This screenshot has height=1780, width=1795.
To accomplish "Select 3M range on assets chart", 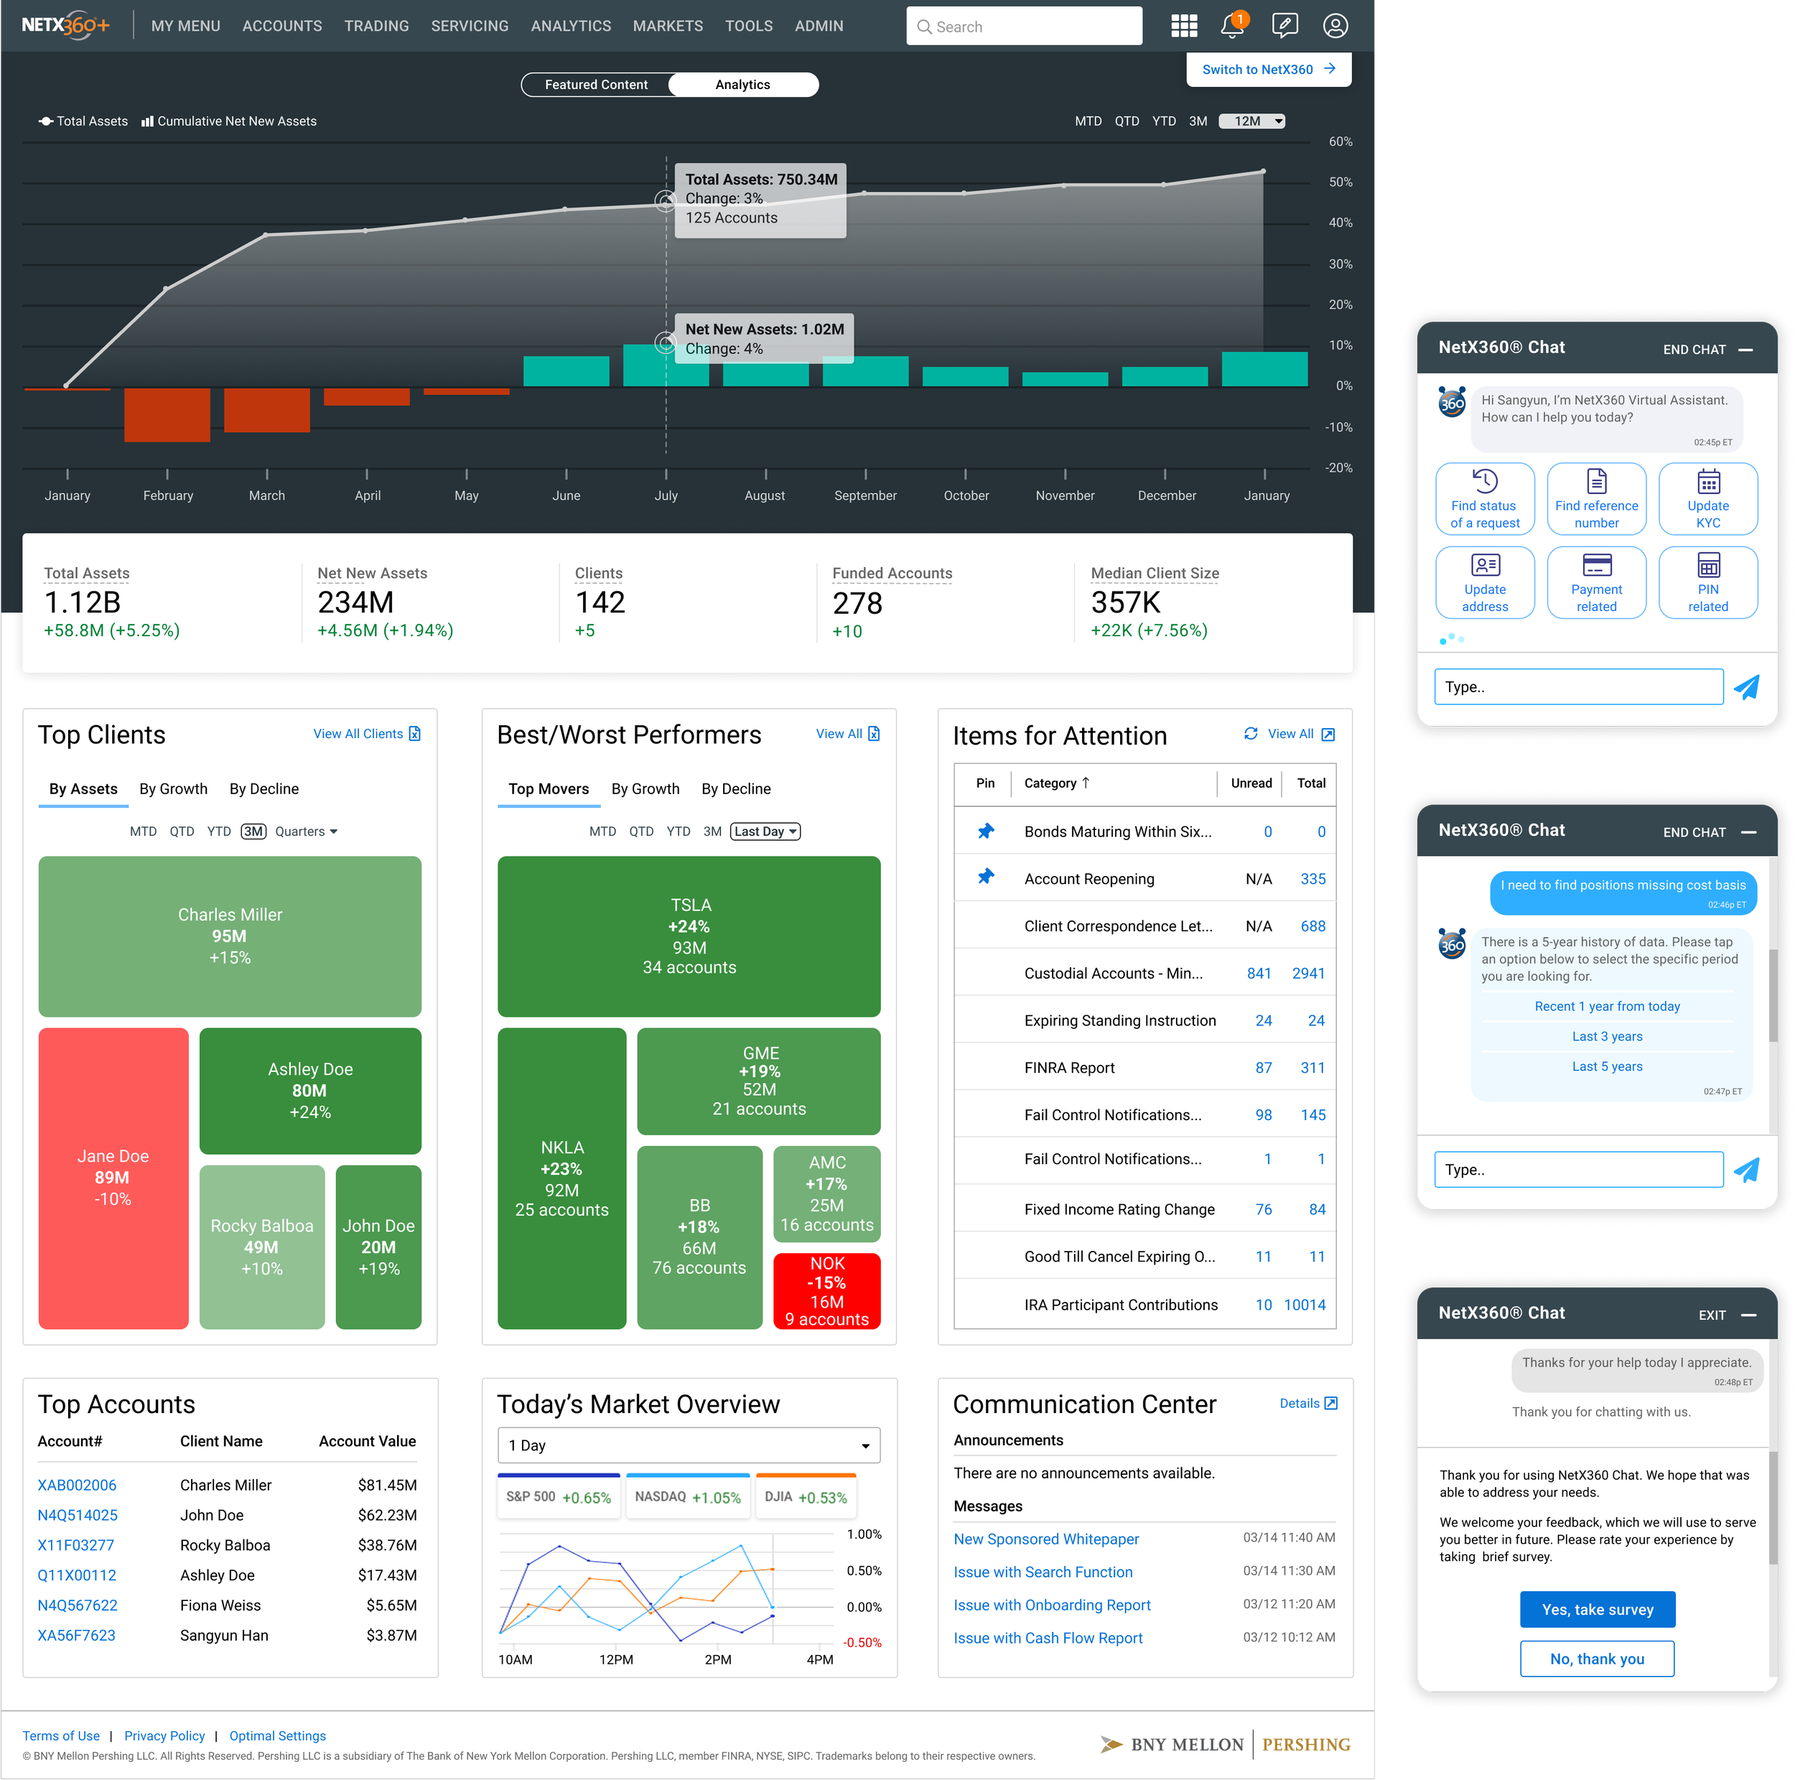I will point(1198,121).
